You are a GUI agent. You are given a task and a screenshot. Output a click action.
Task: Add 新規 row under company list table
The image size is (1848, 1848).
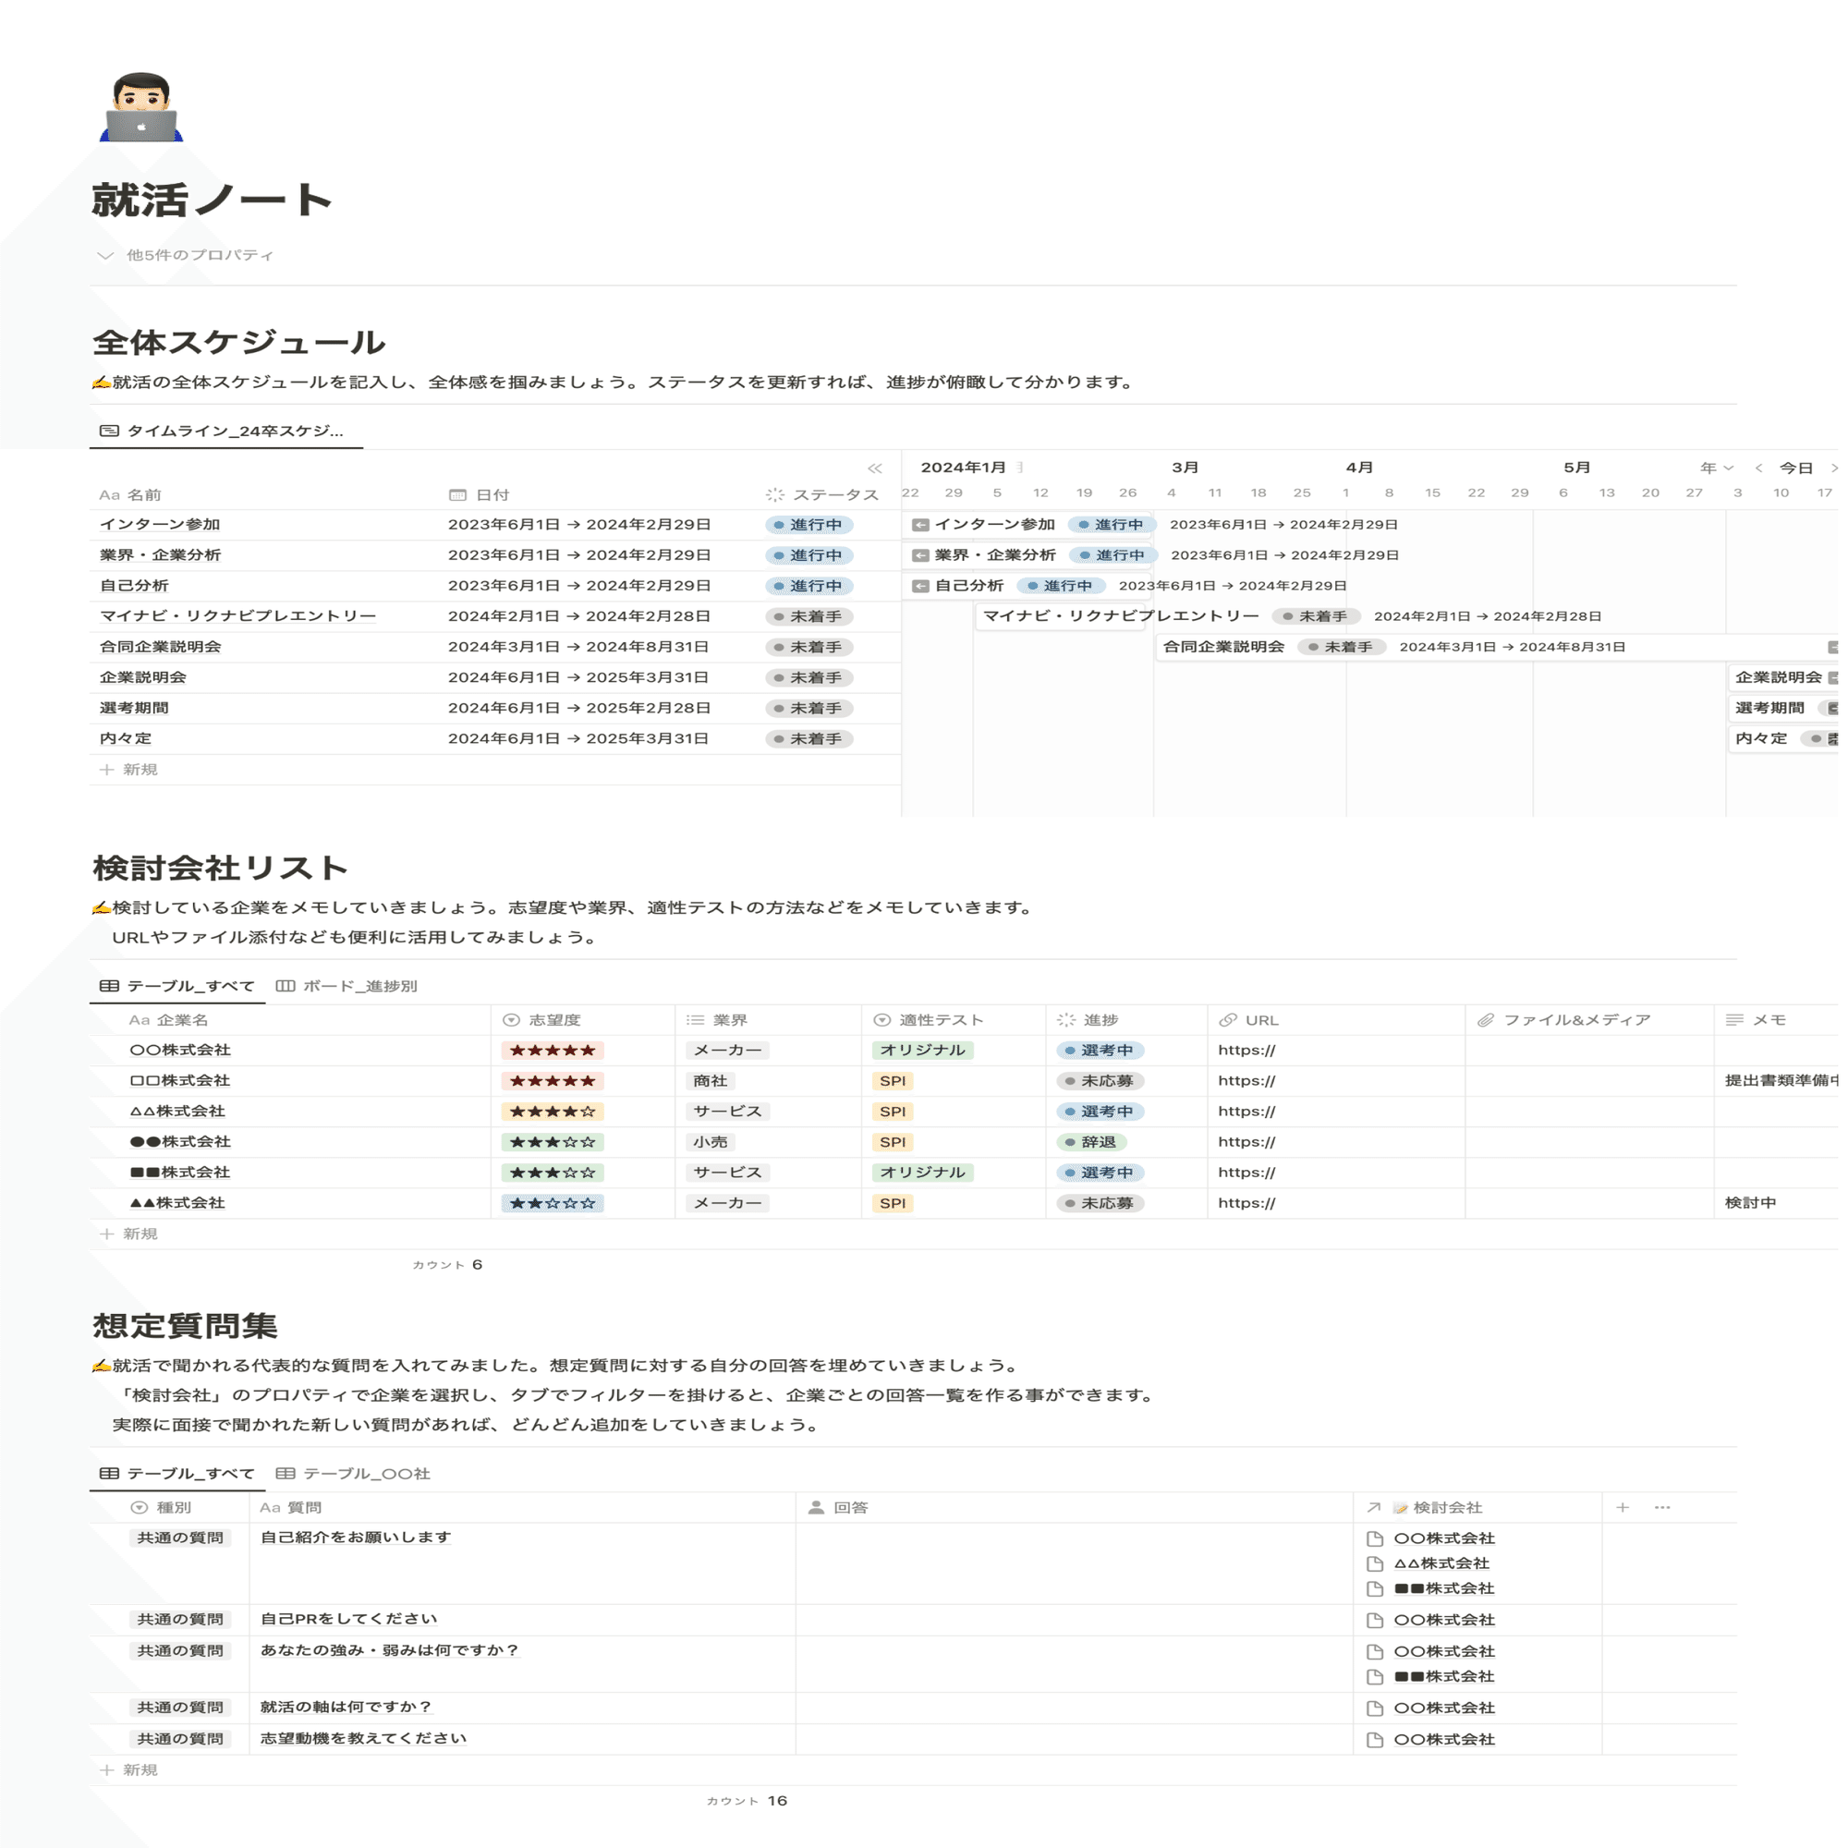pos(130,1234)
